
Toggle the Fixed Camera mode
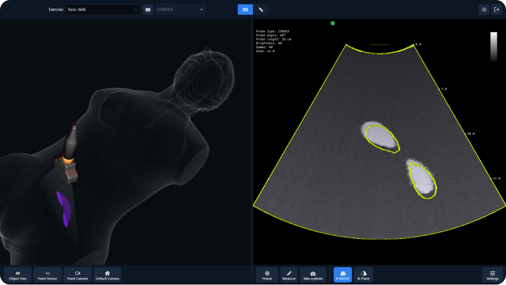point(78,275)
